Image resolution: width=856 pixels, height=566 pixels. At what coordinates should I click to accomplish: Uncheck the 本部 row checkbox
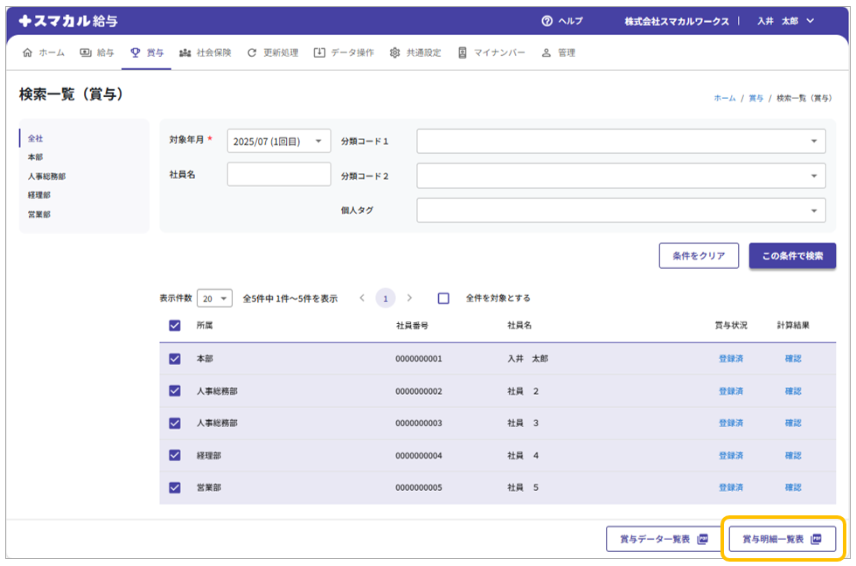click(175, 358)
